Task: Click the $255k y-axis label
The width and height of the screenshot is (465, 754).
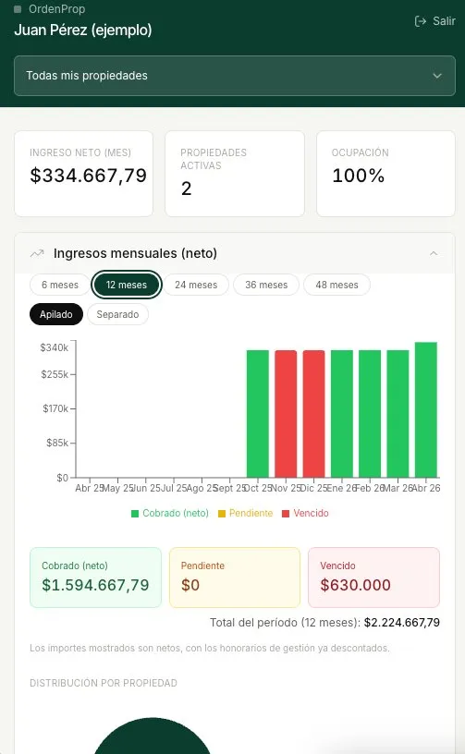Action: pos(55,374)
